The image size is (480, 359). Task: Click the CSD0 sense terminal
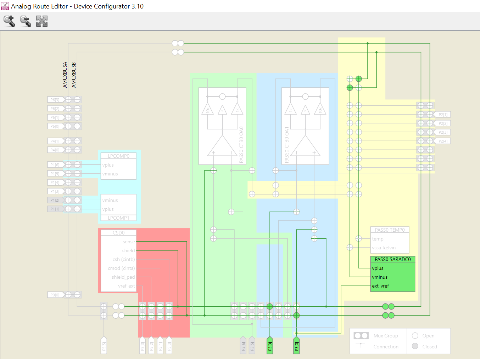(129, 242)
